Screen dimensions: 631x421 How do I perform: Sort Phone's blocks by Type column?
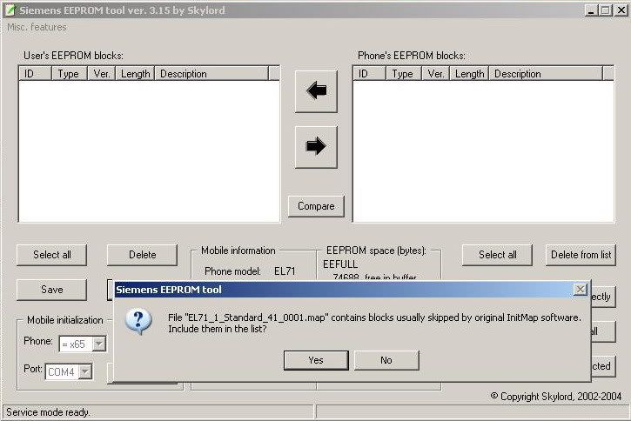(404, 74)
